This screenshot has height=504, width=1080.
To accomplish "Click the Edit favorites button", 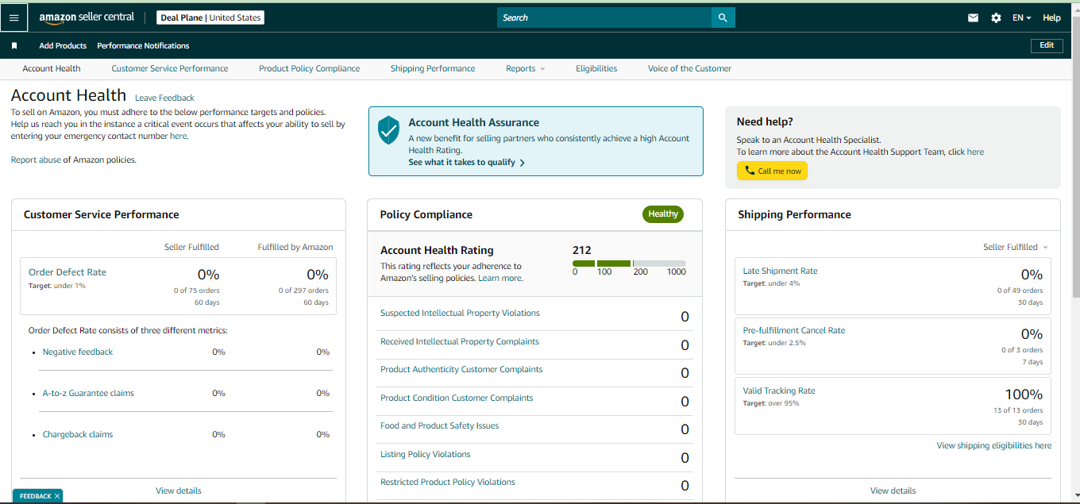I will 1047,45.
